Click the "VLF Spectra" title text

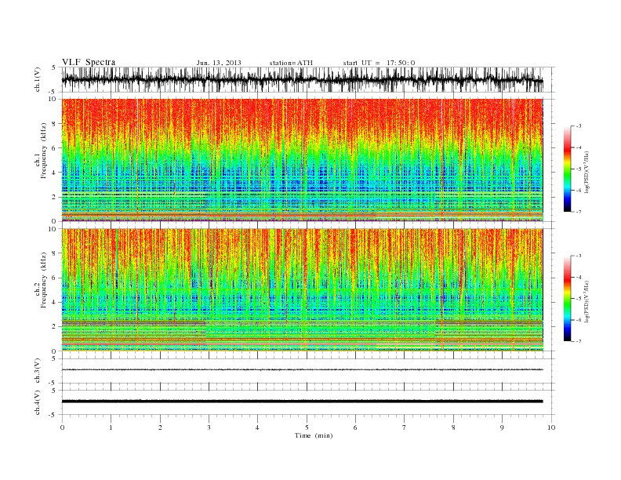[x=89, y=62]
